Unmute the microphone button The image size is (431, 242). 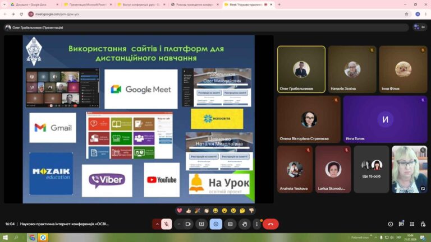pos(166,224)
